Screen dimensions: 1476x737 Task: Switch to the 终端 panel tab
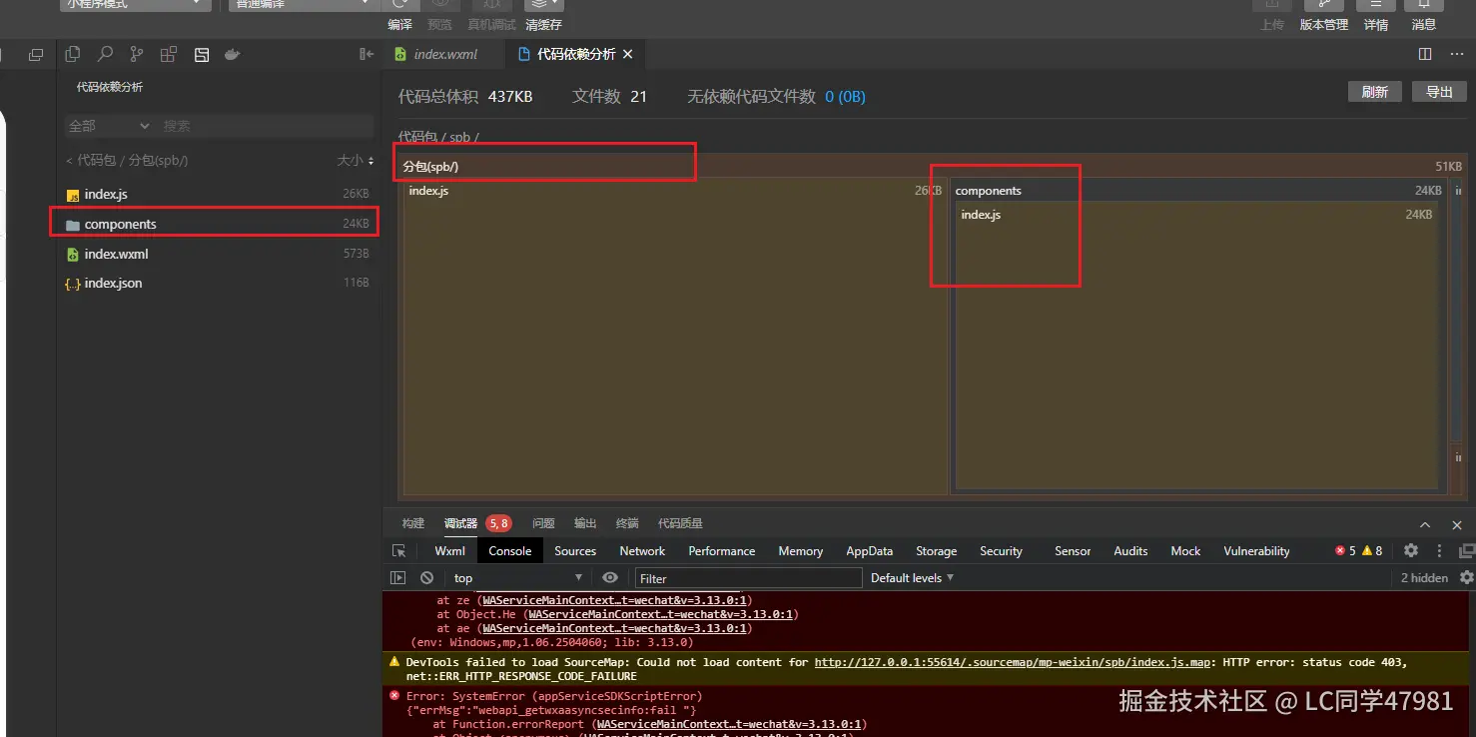coord(627,523)
